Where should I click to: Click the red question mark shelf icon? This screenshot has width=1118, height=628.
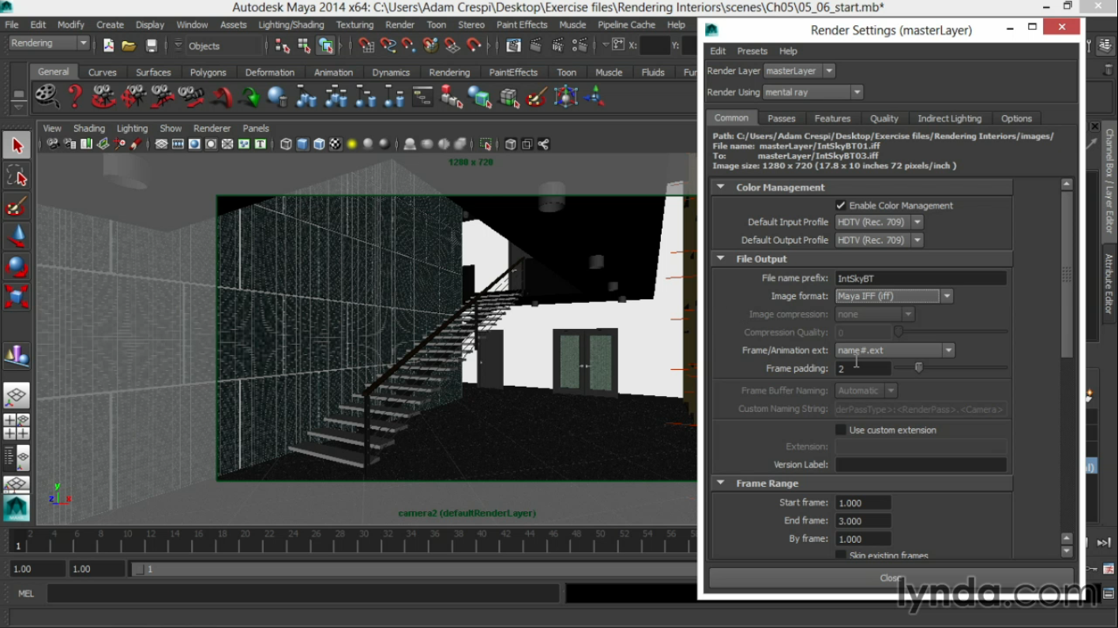click(74, 97)
